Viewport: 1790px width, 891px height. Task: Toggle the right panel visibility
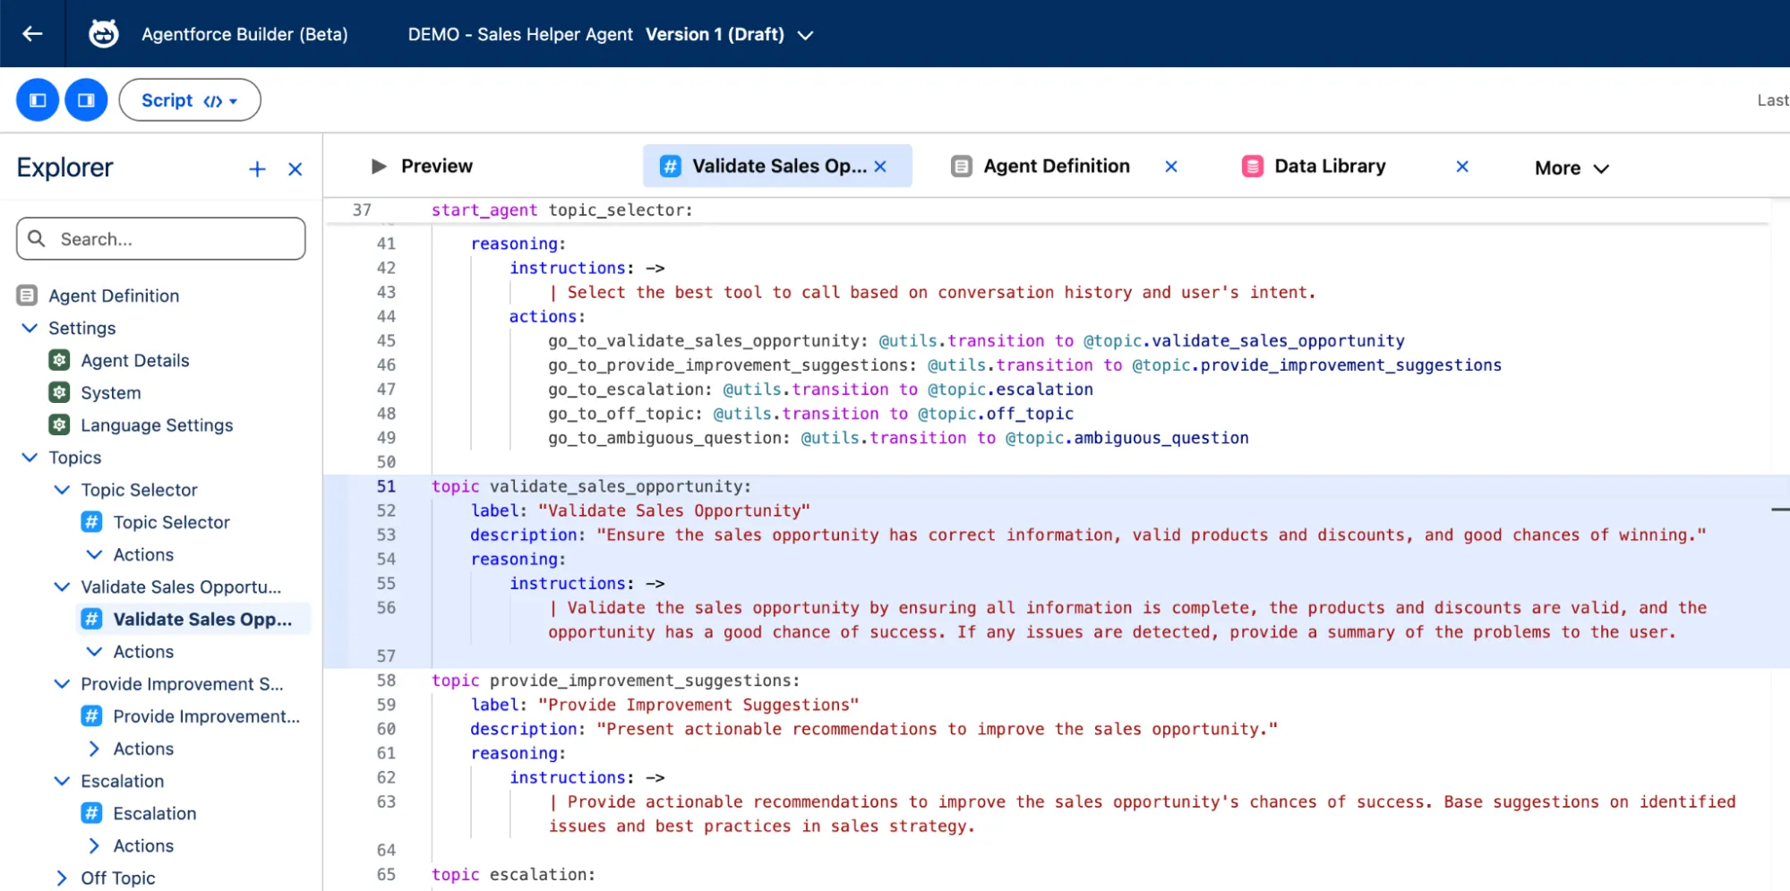tap(86, 99)
